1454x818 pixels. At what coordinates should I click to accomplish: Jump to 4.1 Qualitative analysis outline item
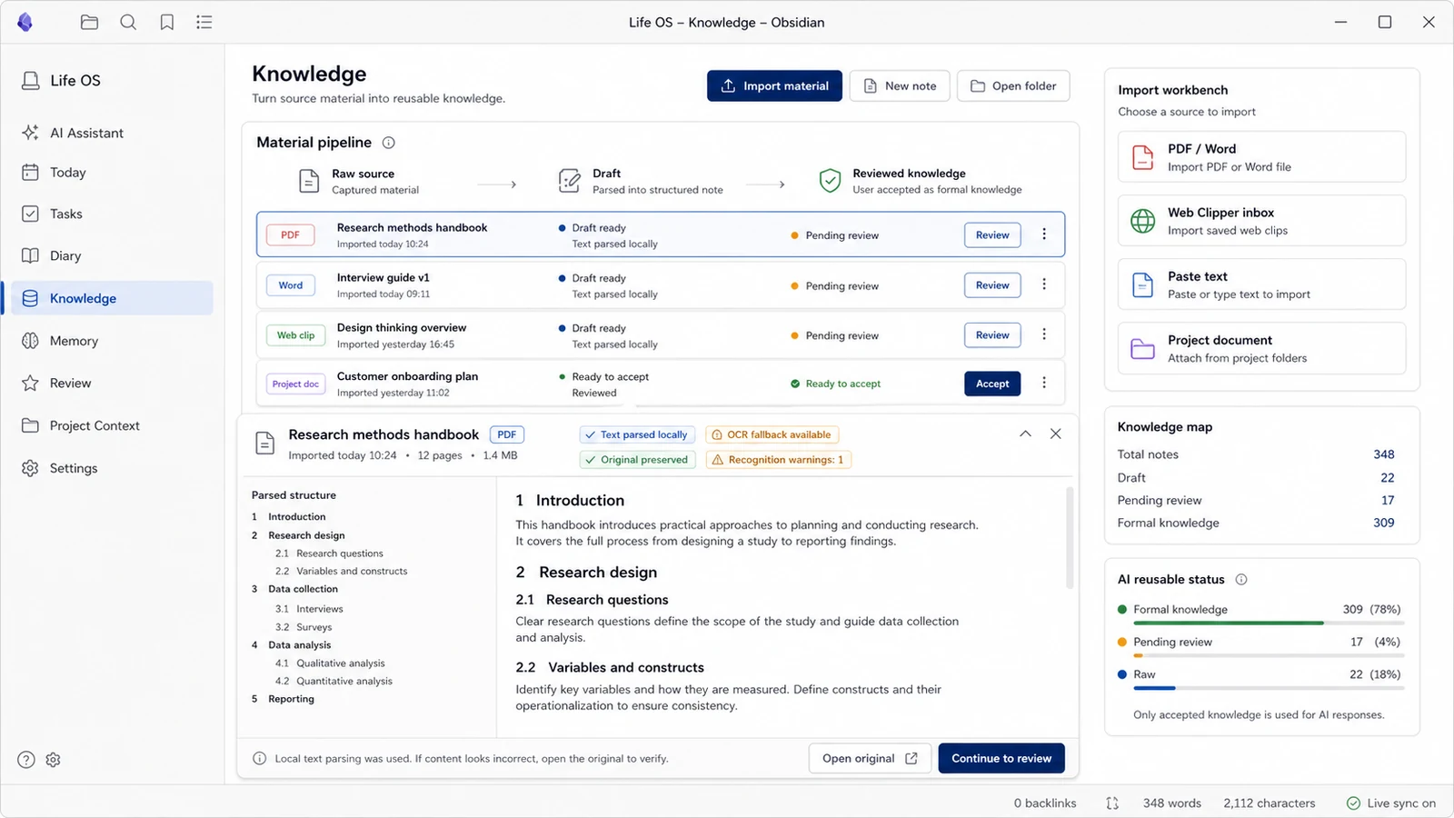pyautogui.click(x=330, y=663)
